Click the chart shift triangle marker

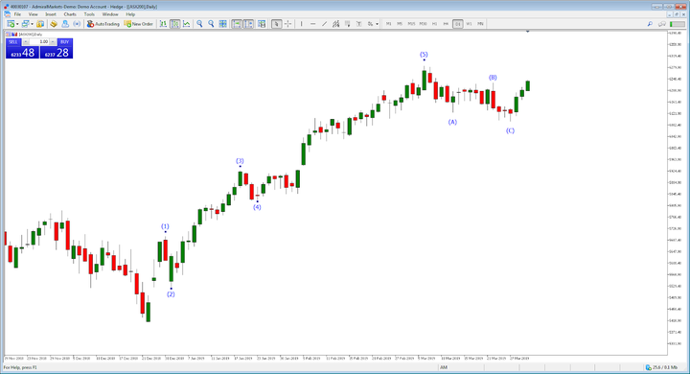[x=528, y=32]
